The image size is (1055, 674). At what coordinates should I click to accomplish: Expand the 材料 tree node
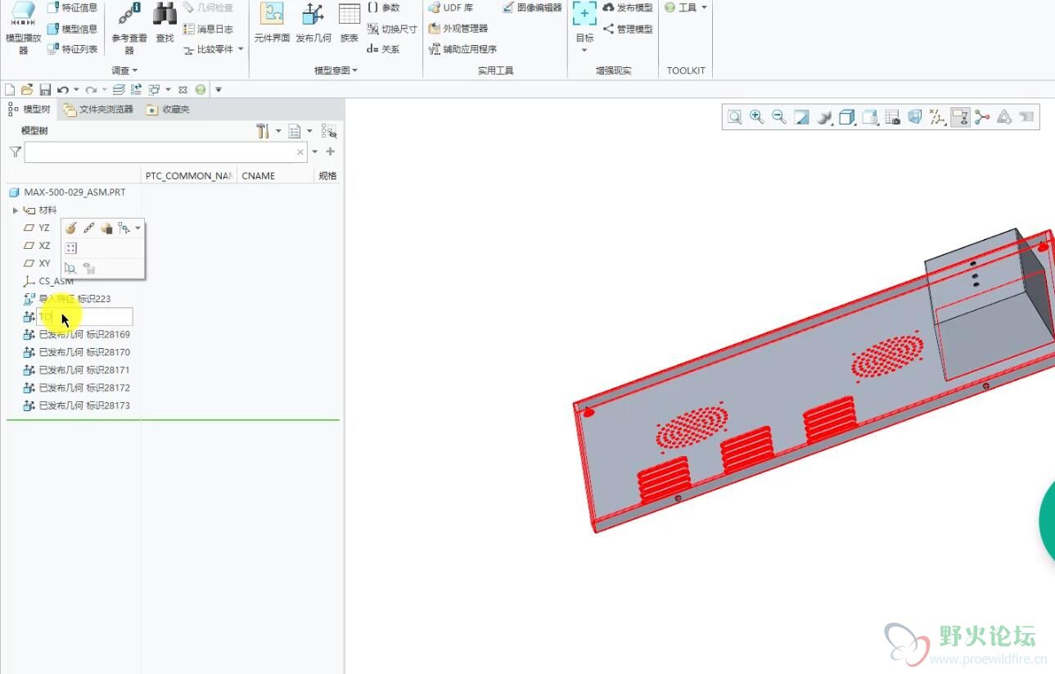pyautogui.click(x=16, y=210)
